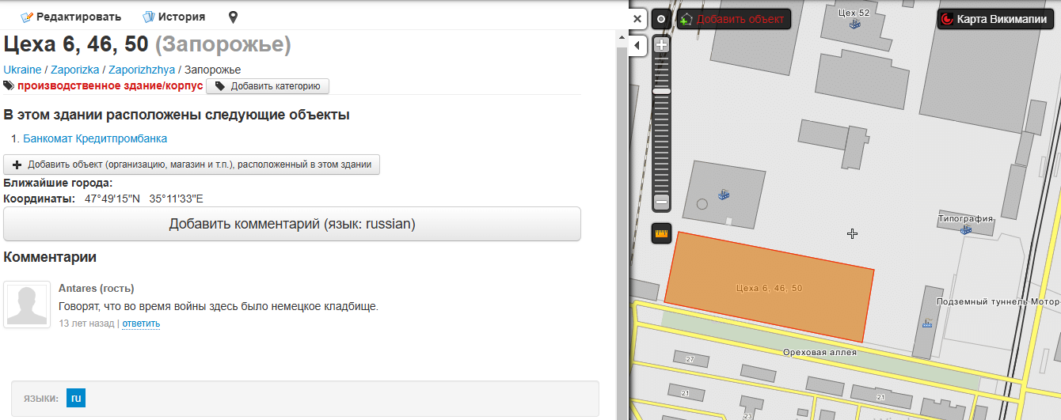This screenshot has height=420, width=1061.
Task: Click the zoom slider handle
Action: pos(662,91)
